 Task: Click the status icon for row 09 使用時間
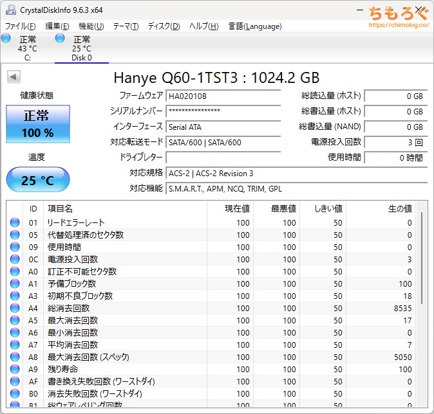pyautogui.click(x=15, y=247)
